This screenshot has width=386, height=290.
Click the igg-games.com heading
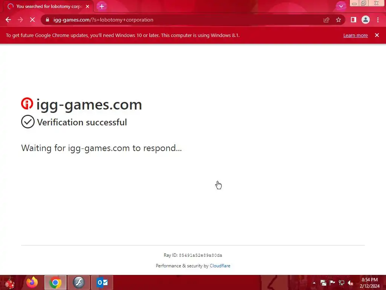coord(89,105)
